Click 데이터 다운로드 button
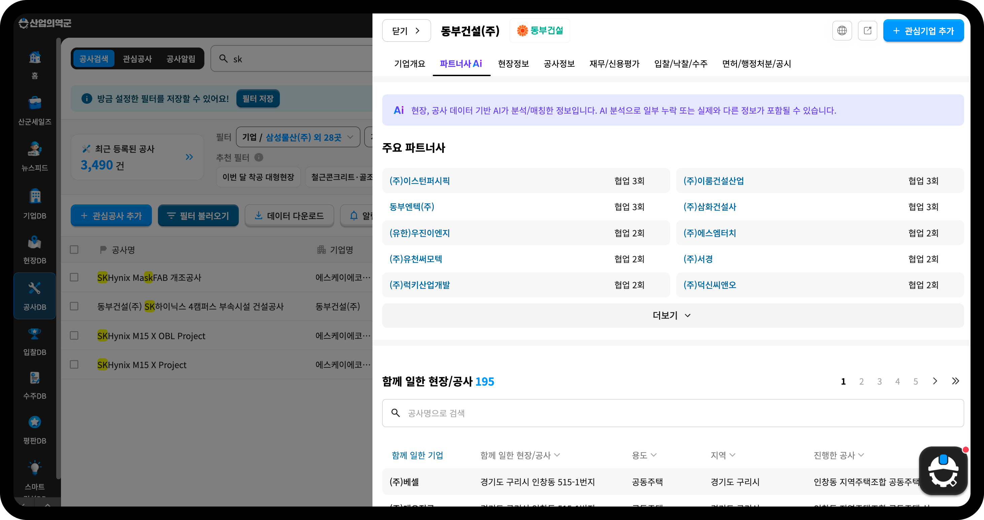The image size is (984, 520). (x=290, y=216)
